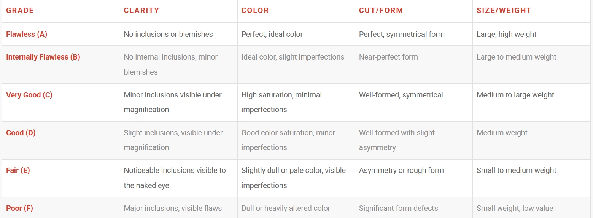Select the Poor (F) grade label
Image resolution: width=593 pixels, height=218 pixels.
[x=19, y=208]
